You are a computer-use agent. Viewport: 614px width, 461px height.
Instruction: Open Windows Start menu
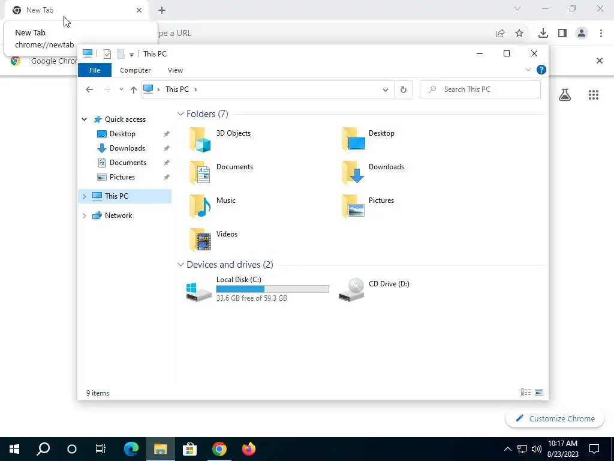[14, 449]
